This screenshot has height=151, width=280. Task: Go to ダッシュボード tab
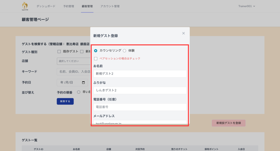coord(46,6)
